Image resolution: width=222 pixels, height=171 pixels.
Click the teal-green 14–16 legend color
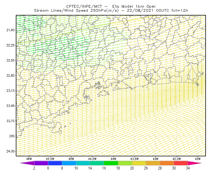click(x=97, y=163)
